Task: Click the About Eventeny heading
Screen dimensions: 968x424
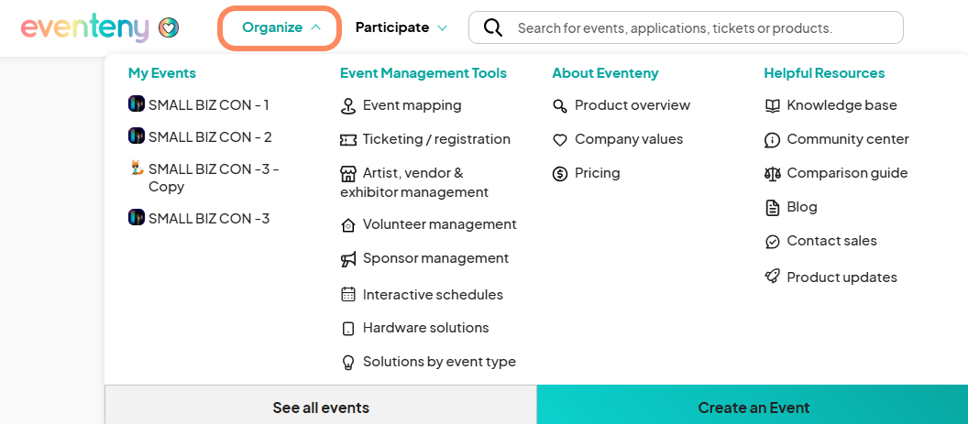Action: [x=606, y=73]
